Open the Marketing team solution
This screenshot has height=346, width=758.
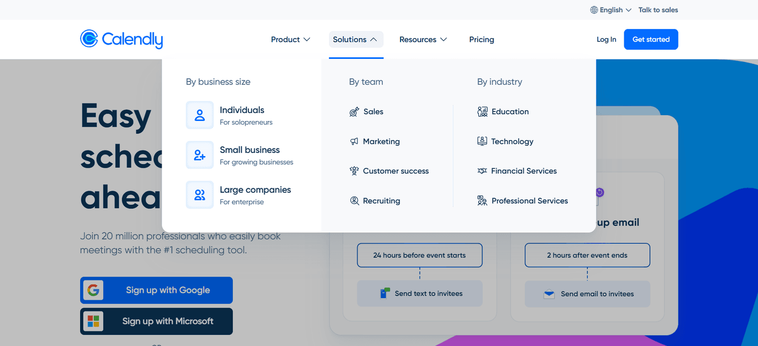pyautogui.click(x=375, y=141)
